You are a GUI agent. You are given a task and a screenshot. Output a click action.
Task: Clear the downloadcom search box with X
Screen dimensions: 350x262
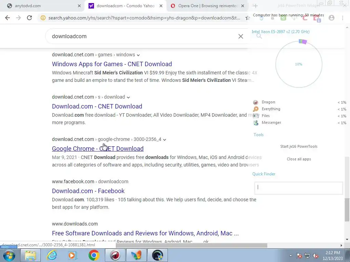click(241, 36)
